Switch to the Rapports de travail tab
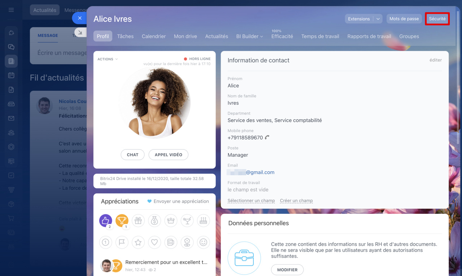The width and height of the screenshot is (462, 276). tap(369, 36)
